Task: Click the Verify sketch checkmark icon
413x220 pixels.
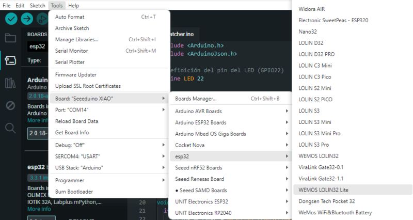Action: pos(11,19)
